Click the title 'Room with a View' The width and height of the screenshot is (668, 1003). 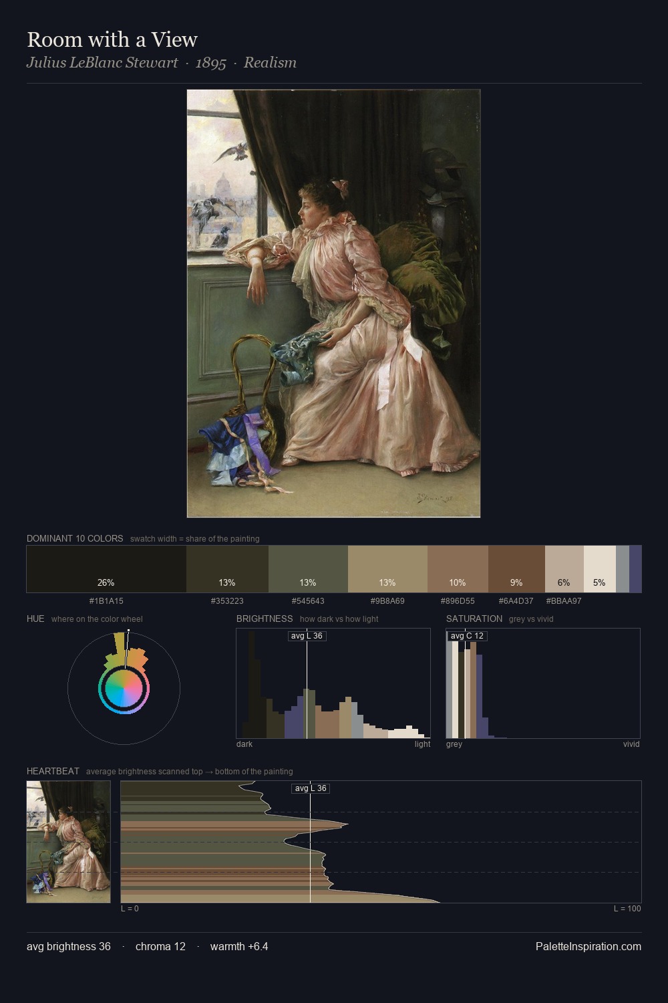pyautogui.click(x=112, y=39)
